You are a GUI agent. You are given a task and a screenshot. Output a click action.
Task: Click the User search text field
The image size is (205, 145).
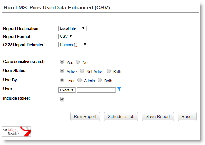(x=96, y=90)
